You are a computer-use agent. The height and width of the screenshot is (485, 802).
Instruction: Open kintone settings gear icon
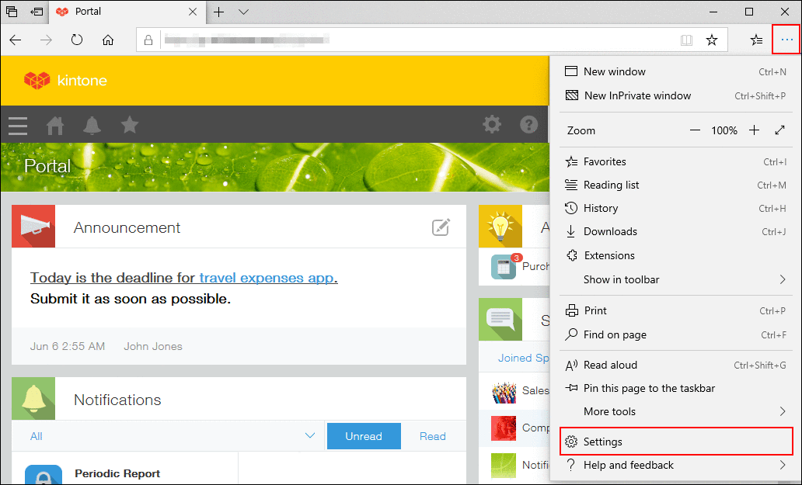(492, 125)
